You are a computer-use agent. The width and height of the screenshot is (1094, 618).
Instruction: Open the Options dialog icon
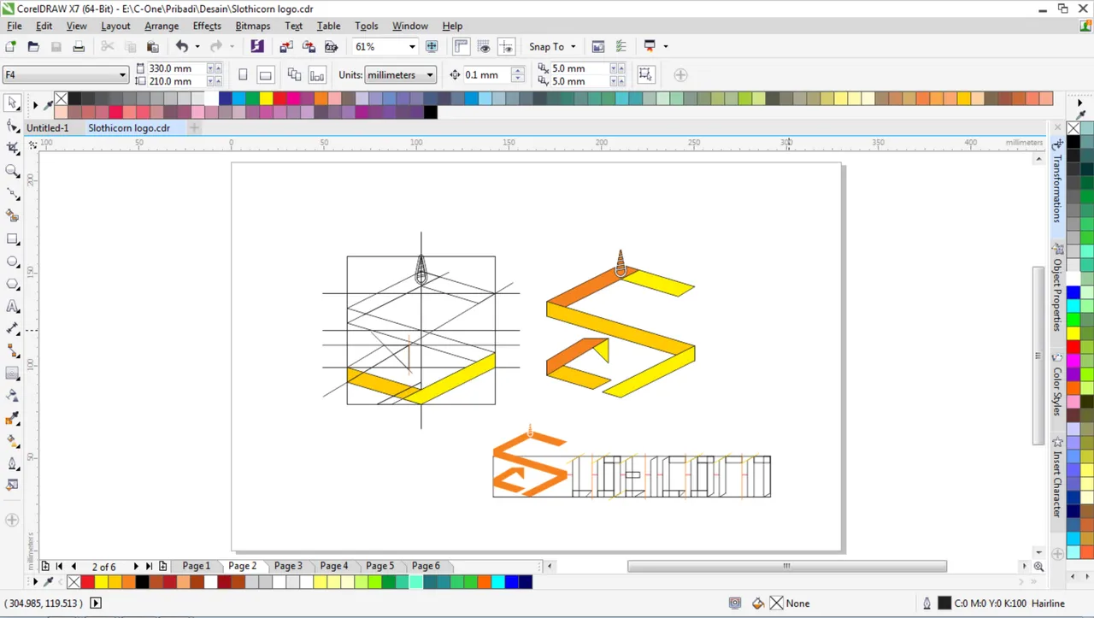coord(621,46)
